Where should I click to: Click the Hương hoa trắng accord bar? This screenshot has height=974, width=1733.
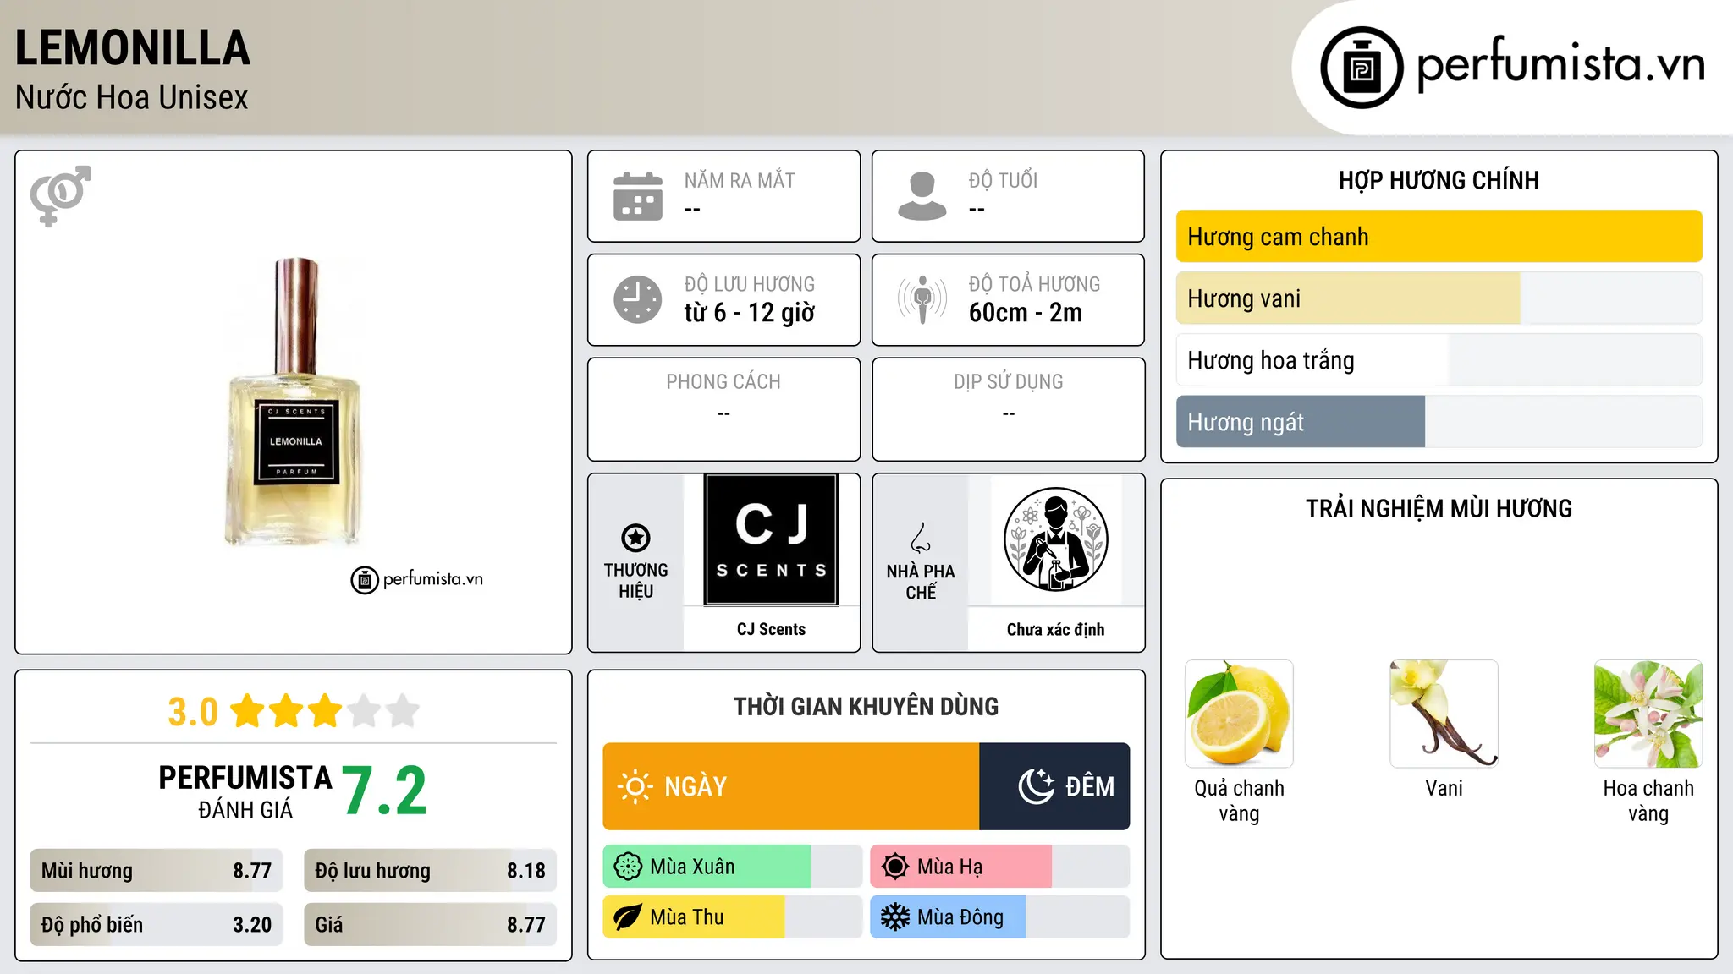[1439, 360]
